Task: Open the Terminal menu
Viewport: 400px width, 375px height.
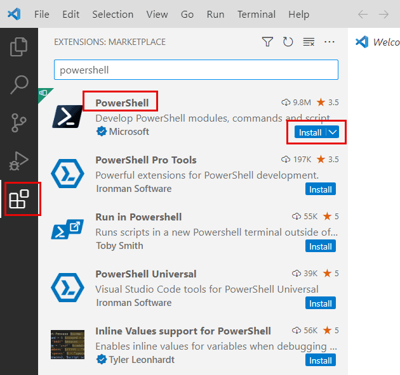Action: tap(257, 15)
